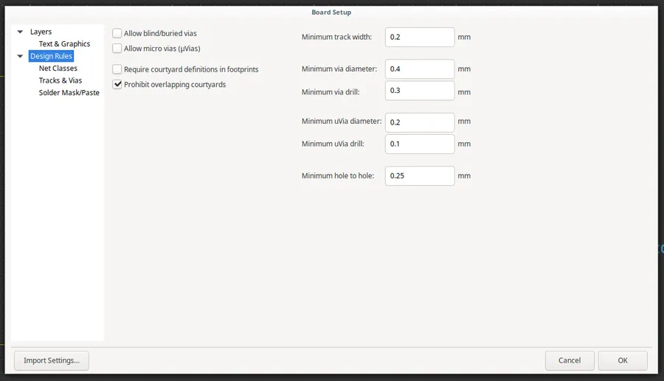Focus the Minimum uVia diameter field
This screenshot has height=381, width=664.
(x=420, y=122)
